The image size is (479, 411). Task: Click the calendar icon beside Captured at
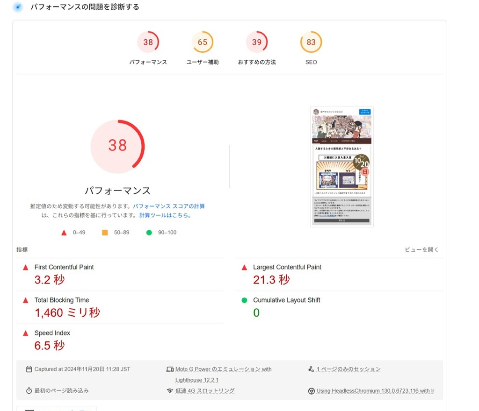[x=29, y=369]
